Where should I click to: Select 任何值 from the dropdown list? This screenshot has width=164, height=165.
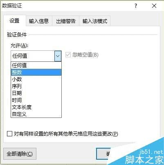click(x=36, y=65)
